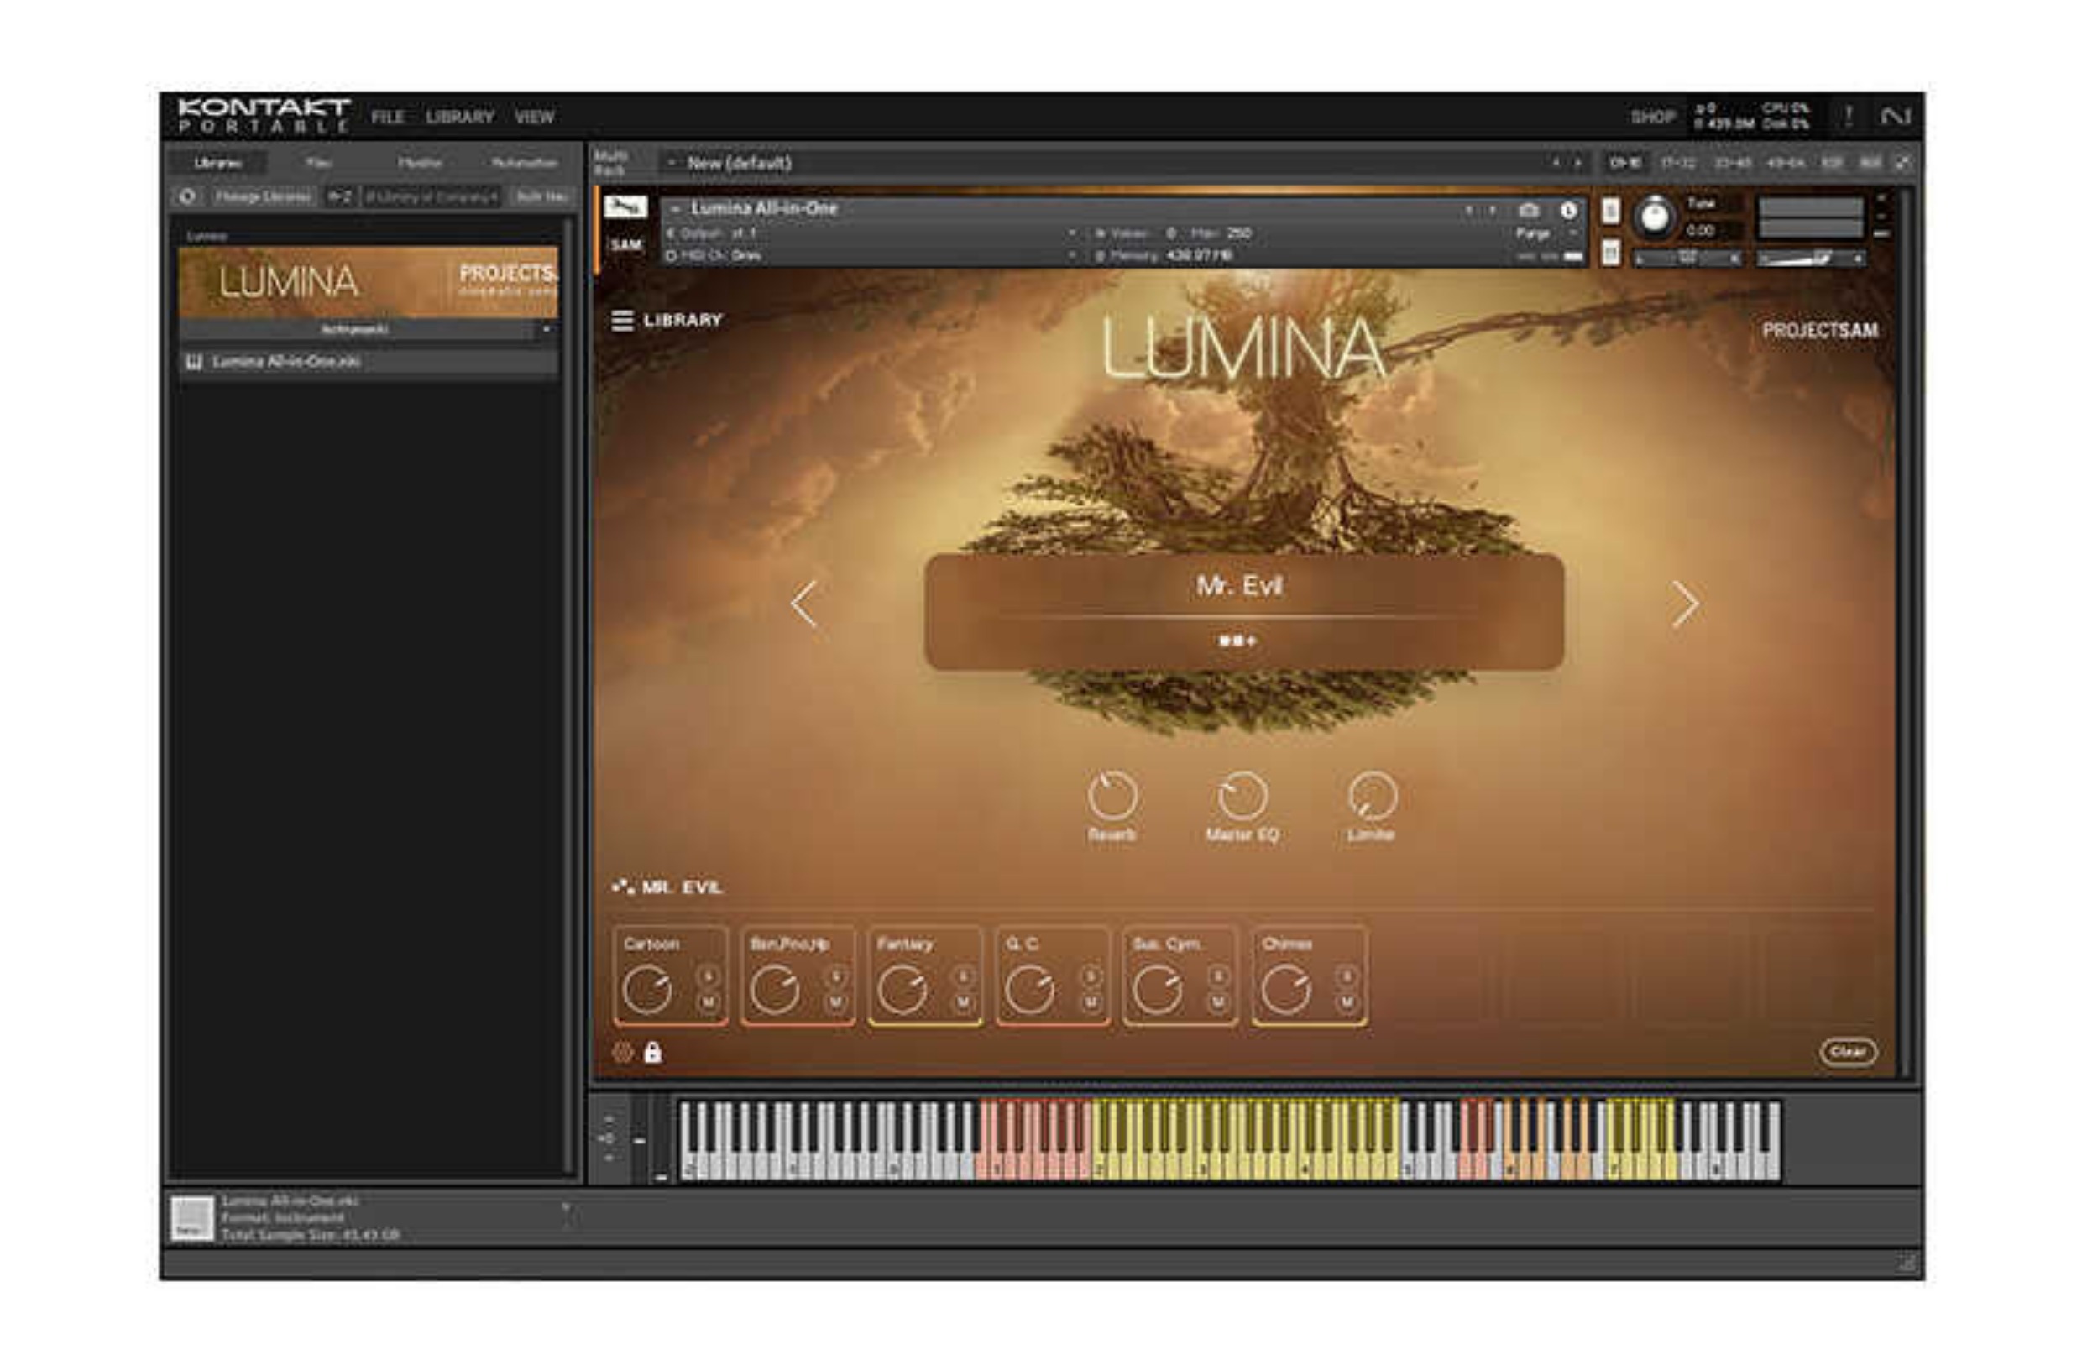Select rack page 01-16
Viewport: 2082px width, 1360px height.
[1625, 163]
